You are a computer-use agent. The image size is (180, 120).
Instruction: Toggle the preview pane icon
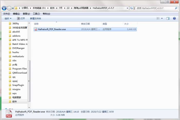(168, 18)
